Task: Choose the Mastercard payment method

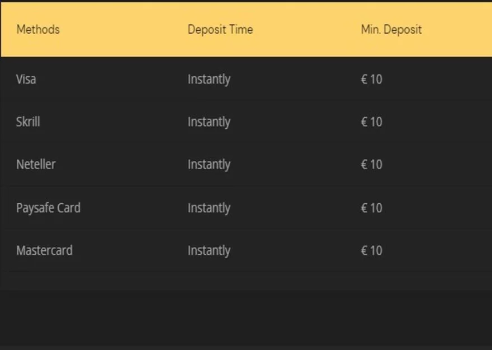Action: 44,250
